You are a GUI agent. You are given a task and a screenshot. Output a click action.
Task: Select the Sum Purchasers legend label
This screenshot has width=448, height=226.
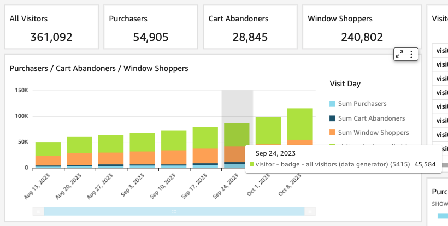coord(362,104)
